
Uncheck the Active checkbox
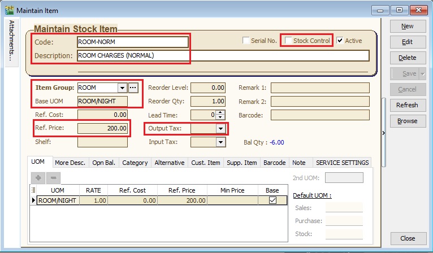(x=340, y=41)
